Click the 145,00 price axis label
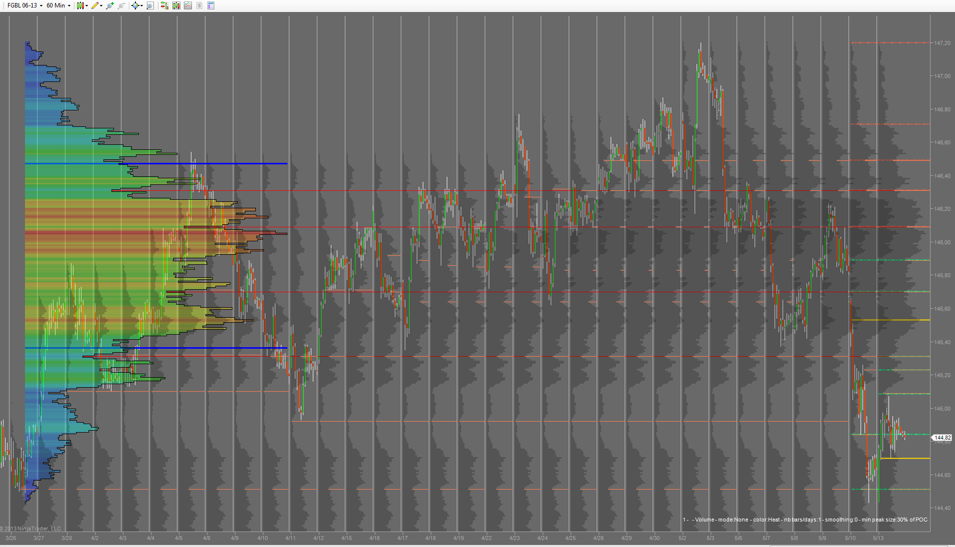Viewport: 955px width, 547px height. click(x=943, y=409)
